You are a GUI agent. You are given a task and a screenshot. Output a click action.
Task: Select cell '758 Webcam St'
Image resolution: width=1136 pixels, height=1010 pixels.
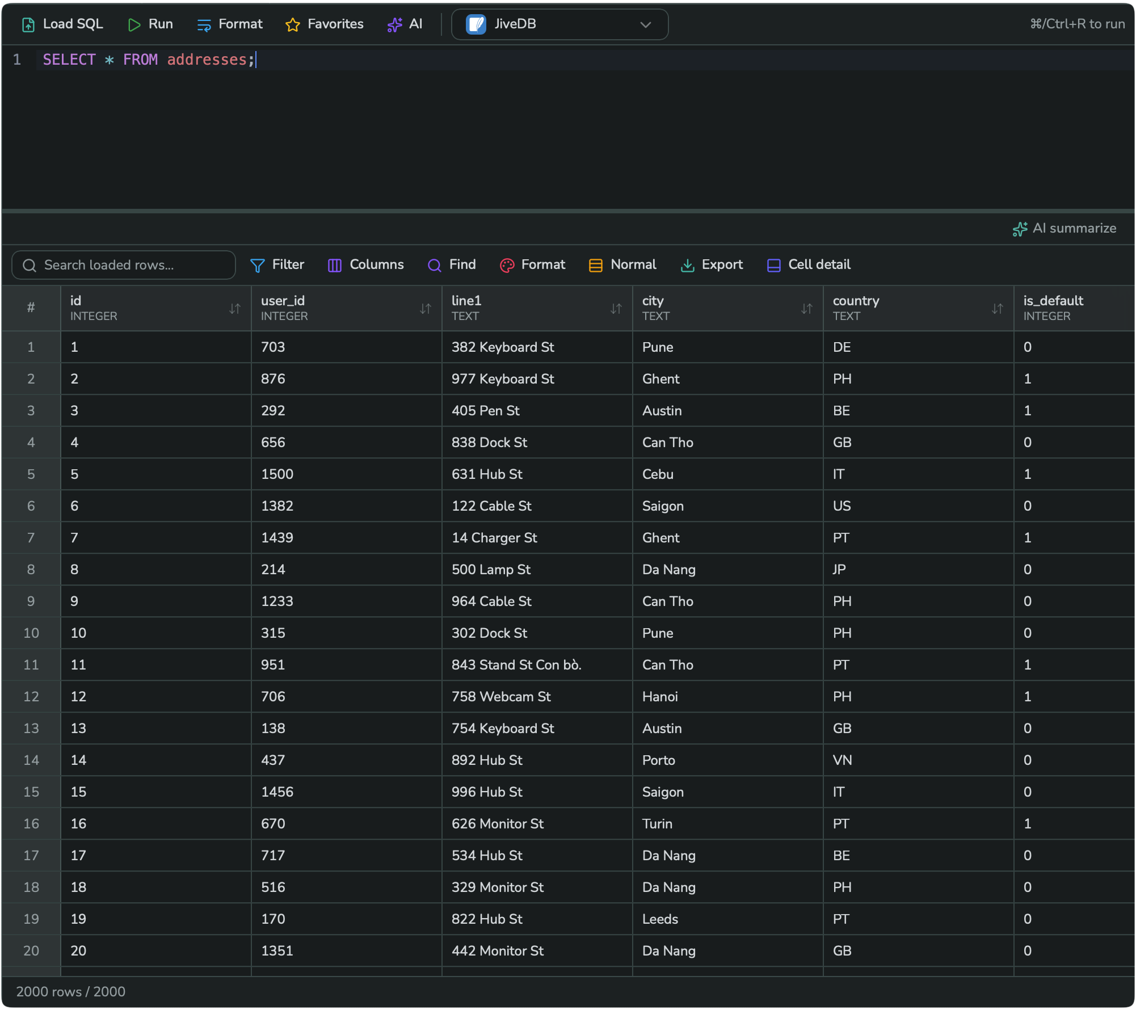click(x=537, y=697)
